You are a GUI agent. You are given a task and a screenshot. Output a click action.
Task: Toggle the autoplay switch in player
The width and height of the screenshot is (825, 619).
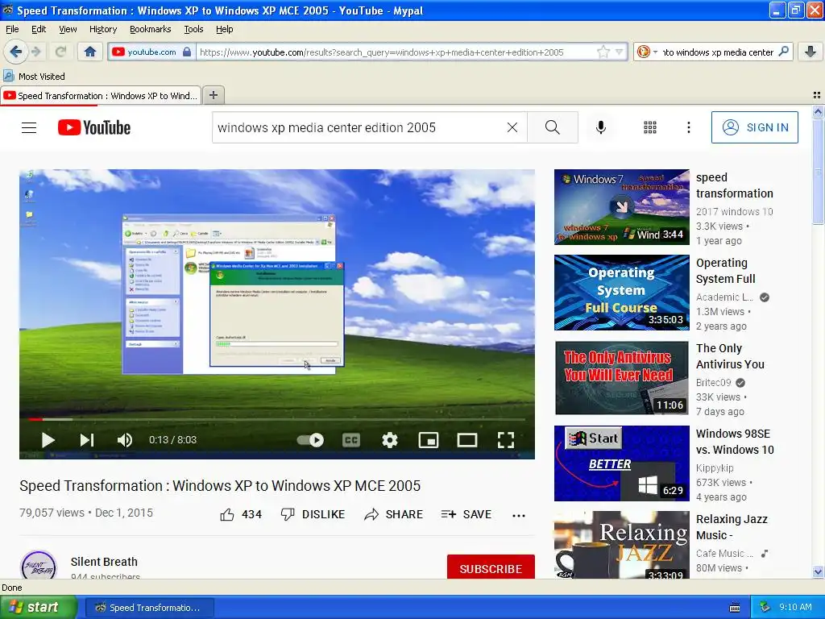(x=310, y=440)
